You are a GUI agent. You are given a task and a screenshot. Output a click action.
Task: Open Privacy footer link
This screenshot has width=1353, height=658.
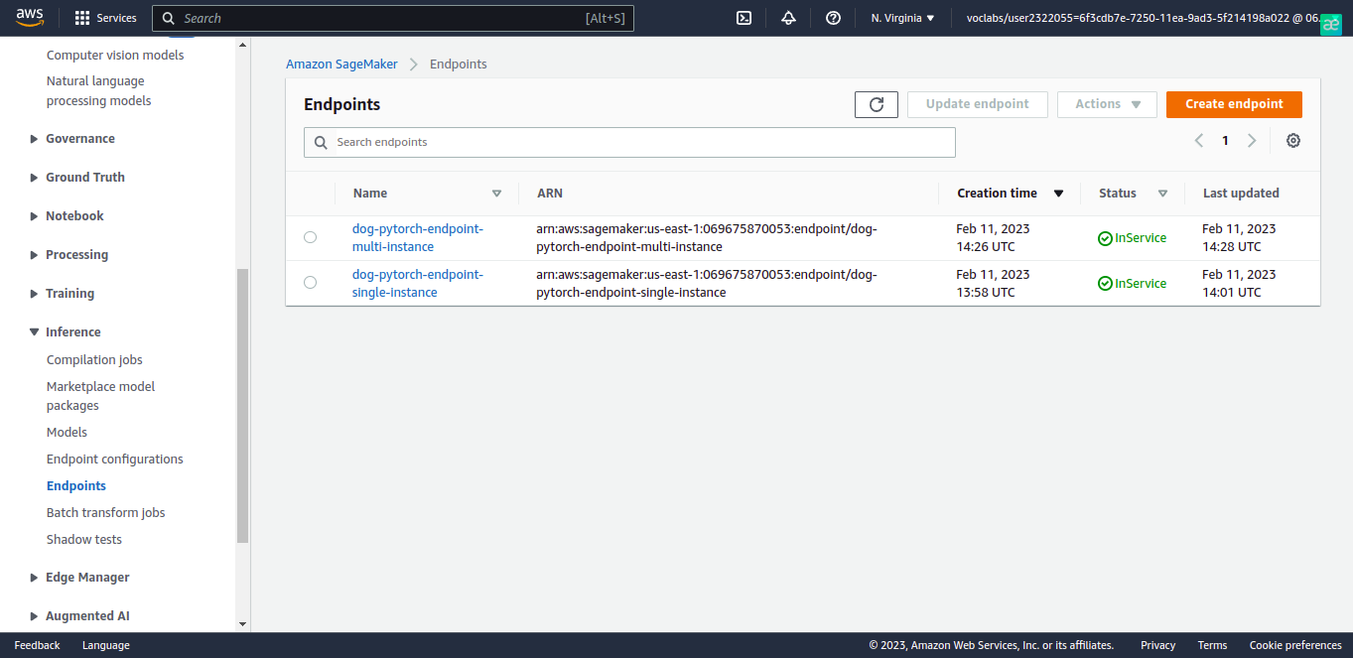click(x=1157, y=645)
